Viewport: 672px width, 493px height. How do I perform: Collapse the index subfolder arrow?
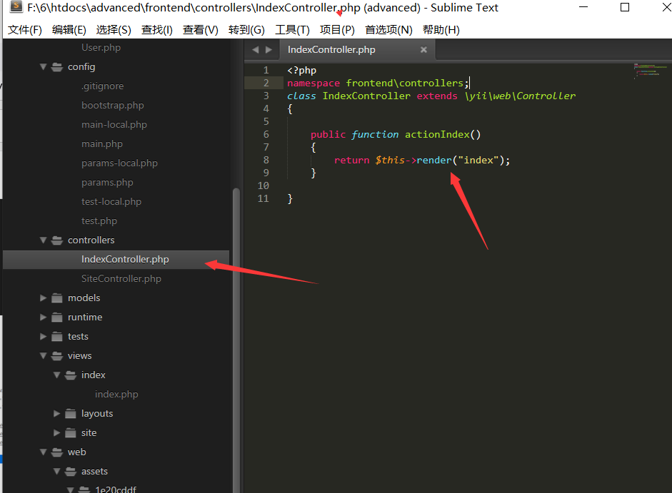tap(57, 375)
